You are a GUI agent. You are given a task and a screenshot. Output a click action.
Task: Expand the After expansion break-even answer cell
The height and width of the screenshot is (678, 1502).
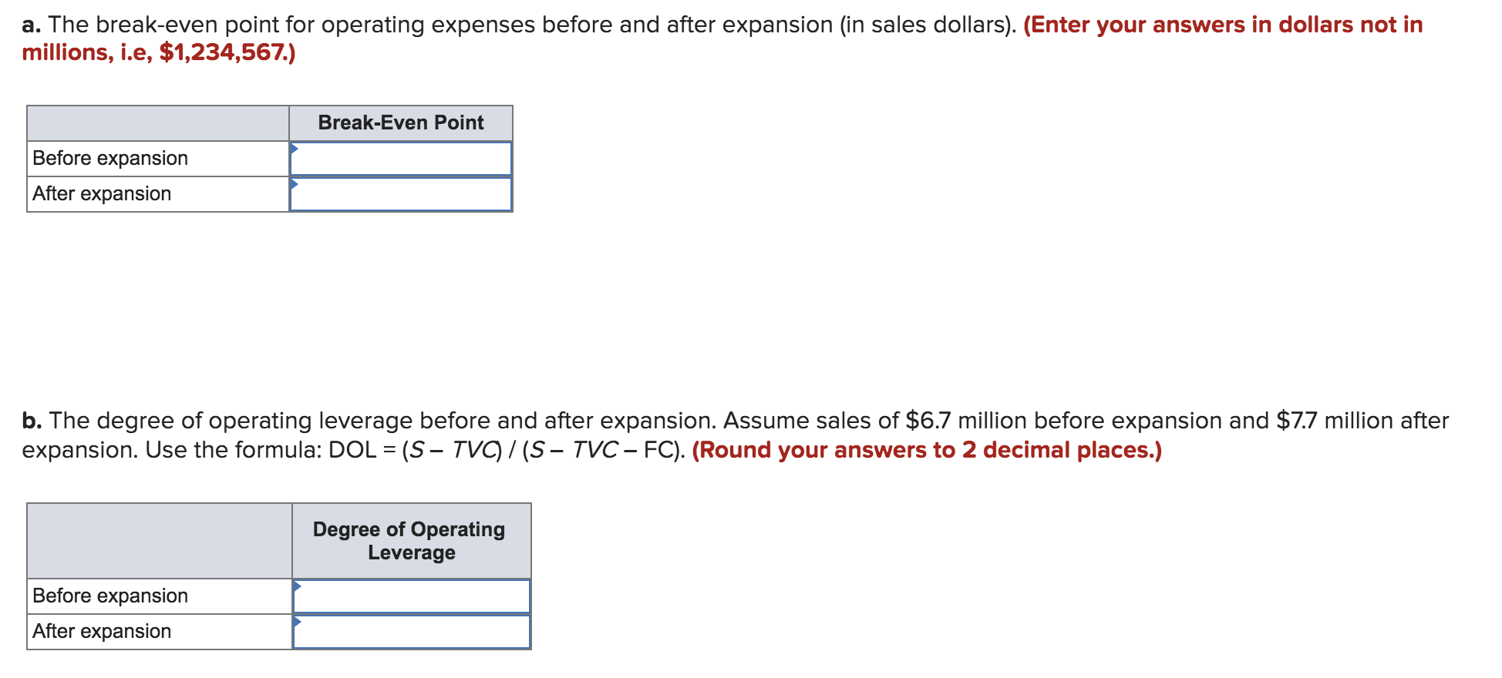coord(401,194)
